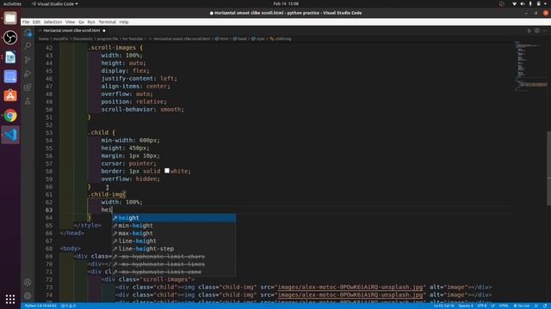Launch OBS Studio from the dock

click(10, 38)
